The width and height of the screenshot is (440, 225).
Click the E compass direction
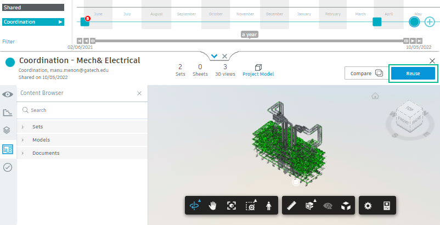(x=426, y=135)
